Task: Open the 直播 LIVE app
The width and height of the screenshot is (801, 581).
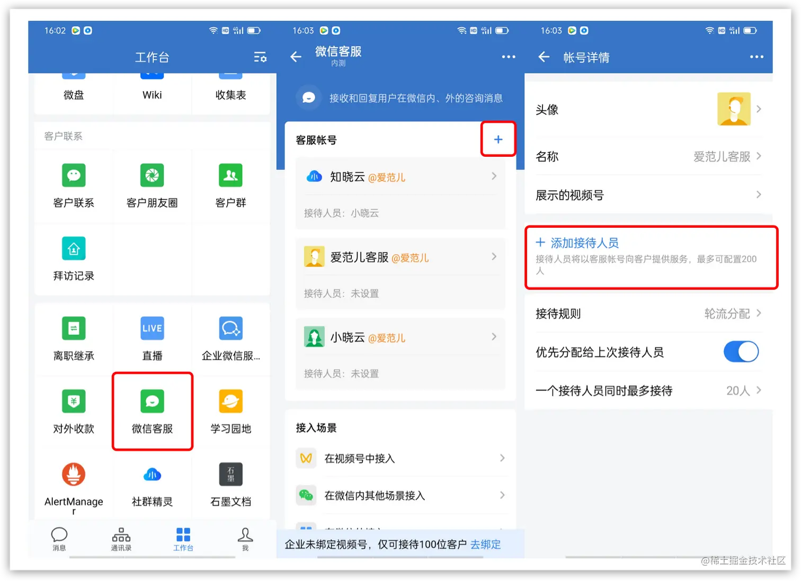Action: [x=152, y=339]
